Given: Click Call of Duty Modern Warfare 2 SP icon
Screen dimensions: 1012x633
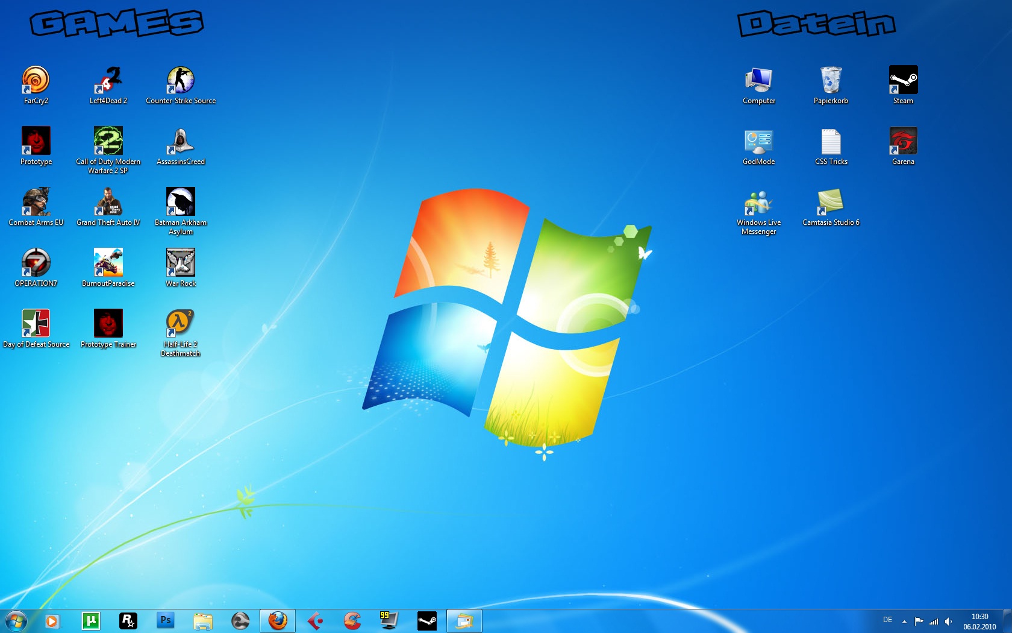Looking at the screenshot, I should 108,150.
